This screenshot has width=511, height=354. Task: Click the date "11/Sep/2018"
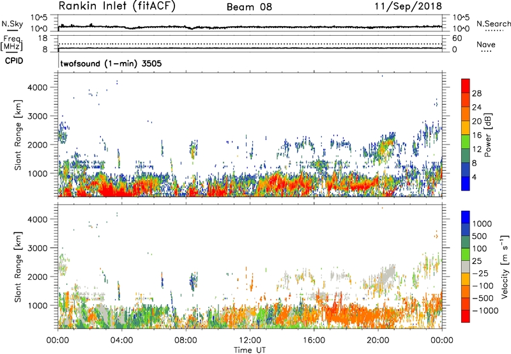click(x=408, y=6)
